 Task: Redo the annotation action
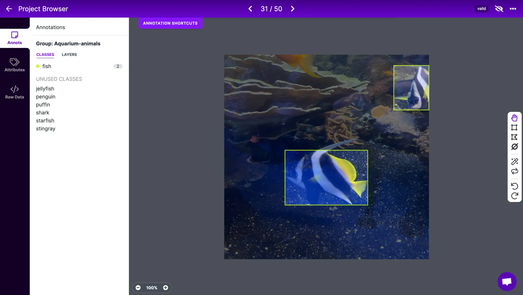pos(514,196)
